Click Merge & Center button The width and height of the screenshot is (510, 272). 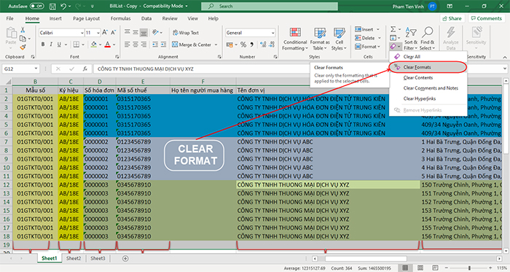[192, 44]
